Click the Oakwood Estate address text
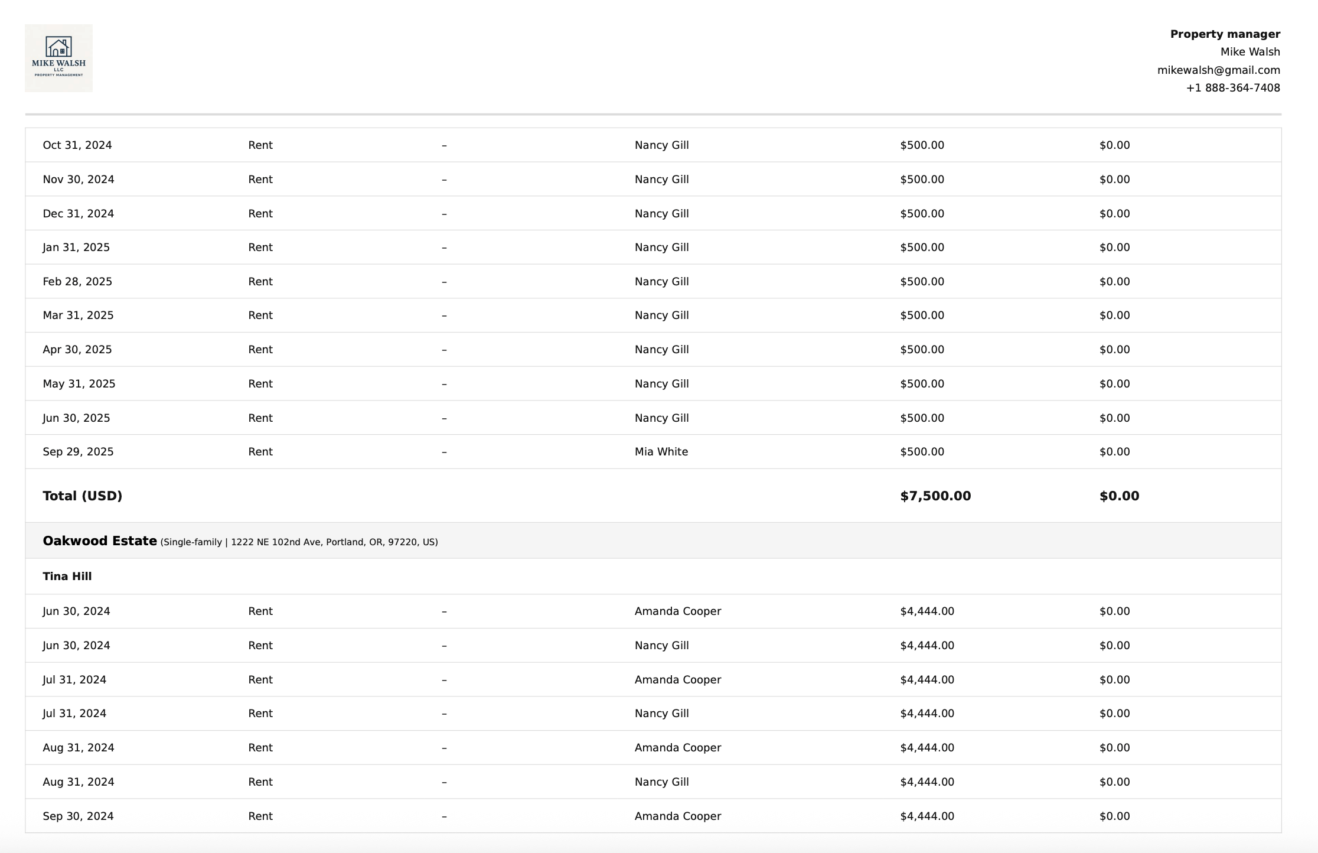The width and height of the screenshot is (1318, 853). [299, 542]
